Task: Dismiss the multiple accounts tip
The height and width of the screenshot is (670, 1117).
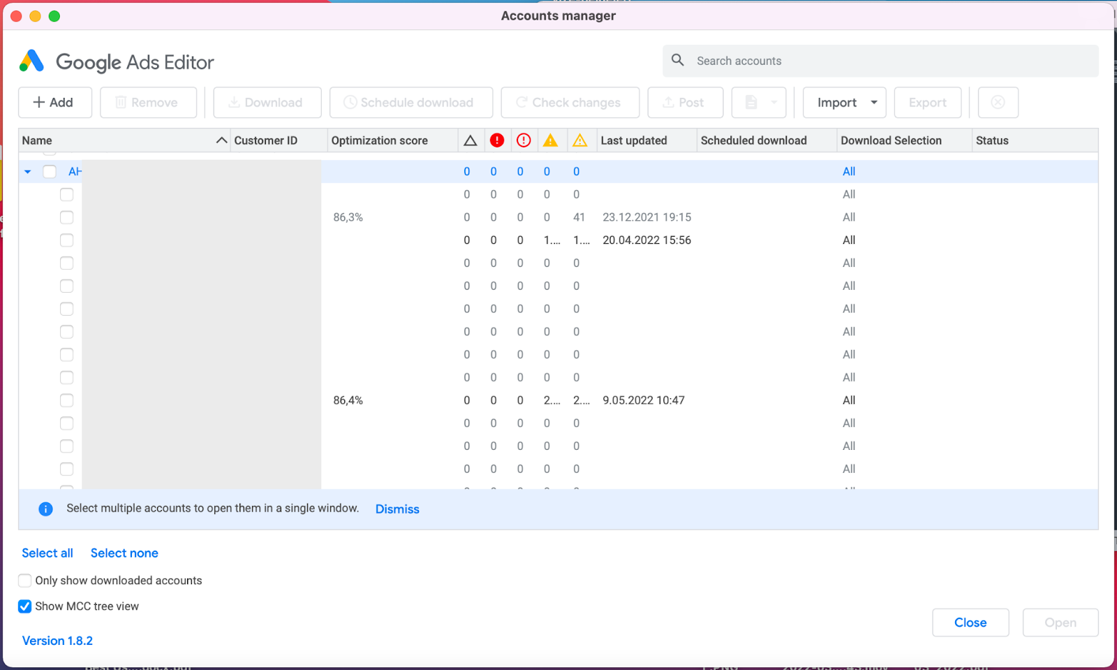Action: 397,509
